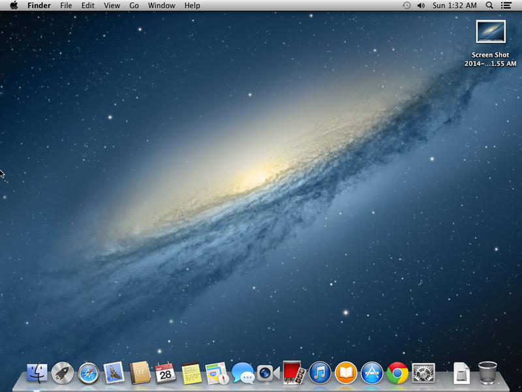Open the Finder application menu
This screenshot has width=522, height=392.
pos(39,5)
